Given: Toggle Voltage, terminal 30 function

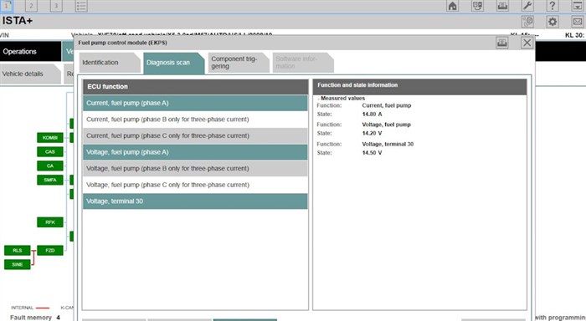Looking at the screenshot, I should pos(195,201).
